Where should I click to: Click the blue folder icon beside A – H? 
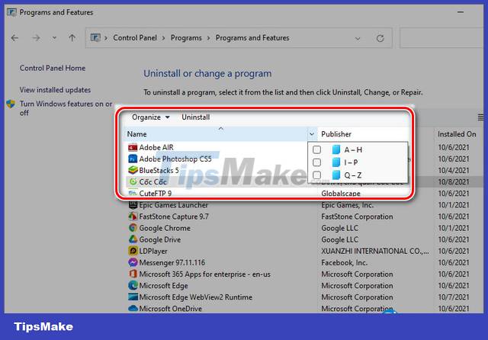[x=336, y=149]
